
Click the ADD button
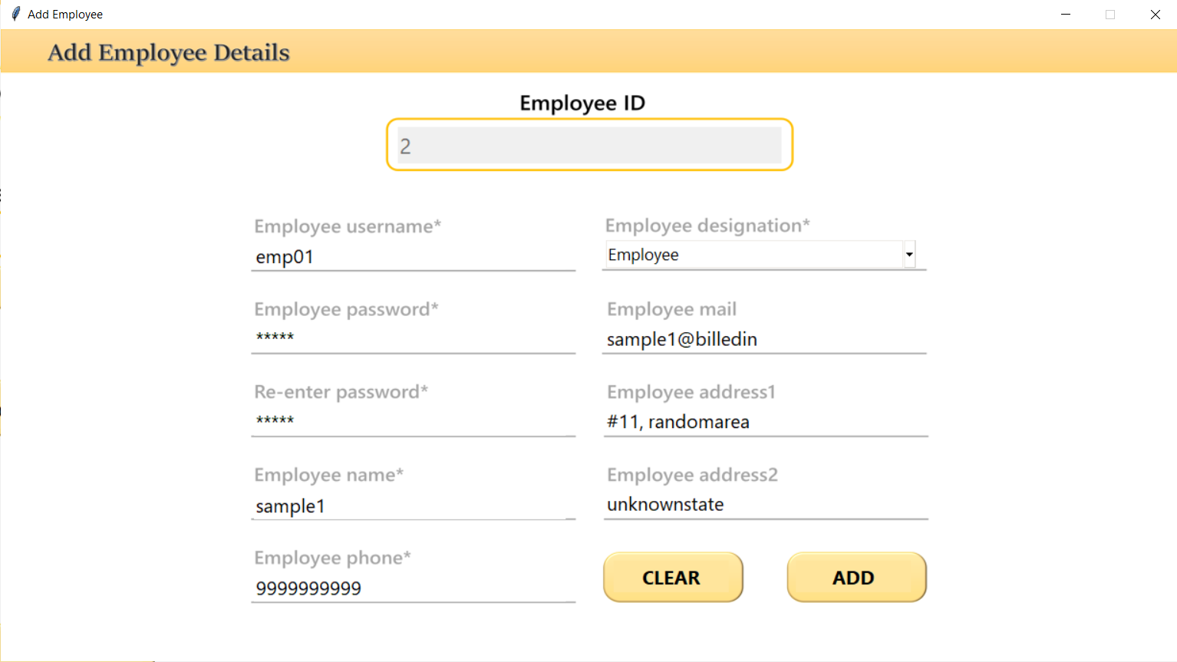click(x=856, y=577)
